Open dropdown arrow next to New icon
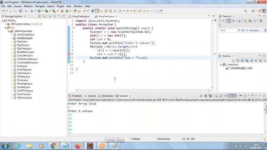The width and height of the screenshot is (267, 150). tap(7, 11)
